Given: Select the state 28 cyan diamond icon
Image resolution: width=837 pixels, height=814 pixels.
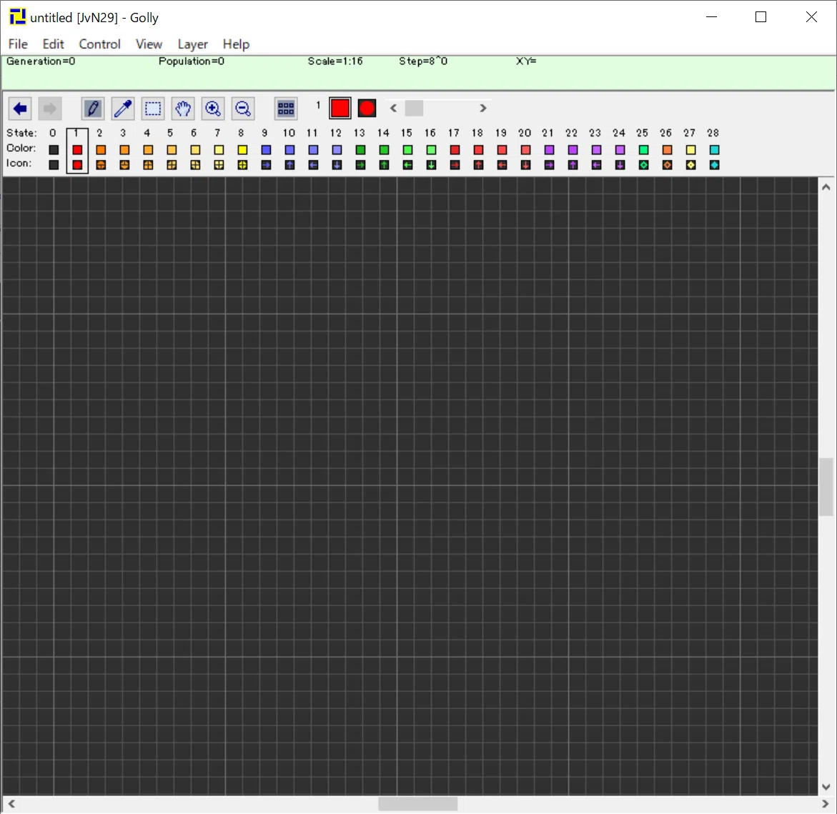Looking at the screenshot, I should point(714,165).
